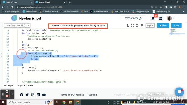
Task: Open the community people icon
Action: 160,18
